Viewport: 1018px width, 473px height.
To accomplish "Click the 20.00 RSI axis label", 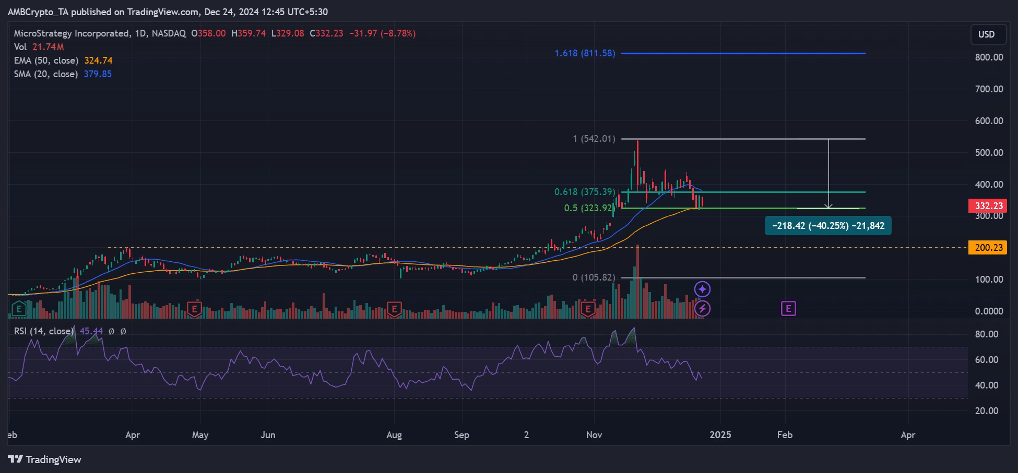I will (x=987, y=411).
